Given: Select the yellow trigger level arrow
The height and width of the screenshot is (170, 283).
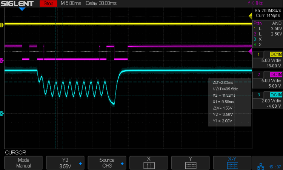Looking at the screenshot, I should 250,16.
